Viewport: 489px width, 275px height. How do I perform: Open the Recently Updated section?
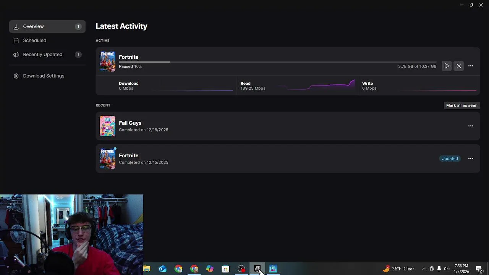click(47, 55)
